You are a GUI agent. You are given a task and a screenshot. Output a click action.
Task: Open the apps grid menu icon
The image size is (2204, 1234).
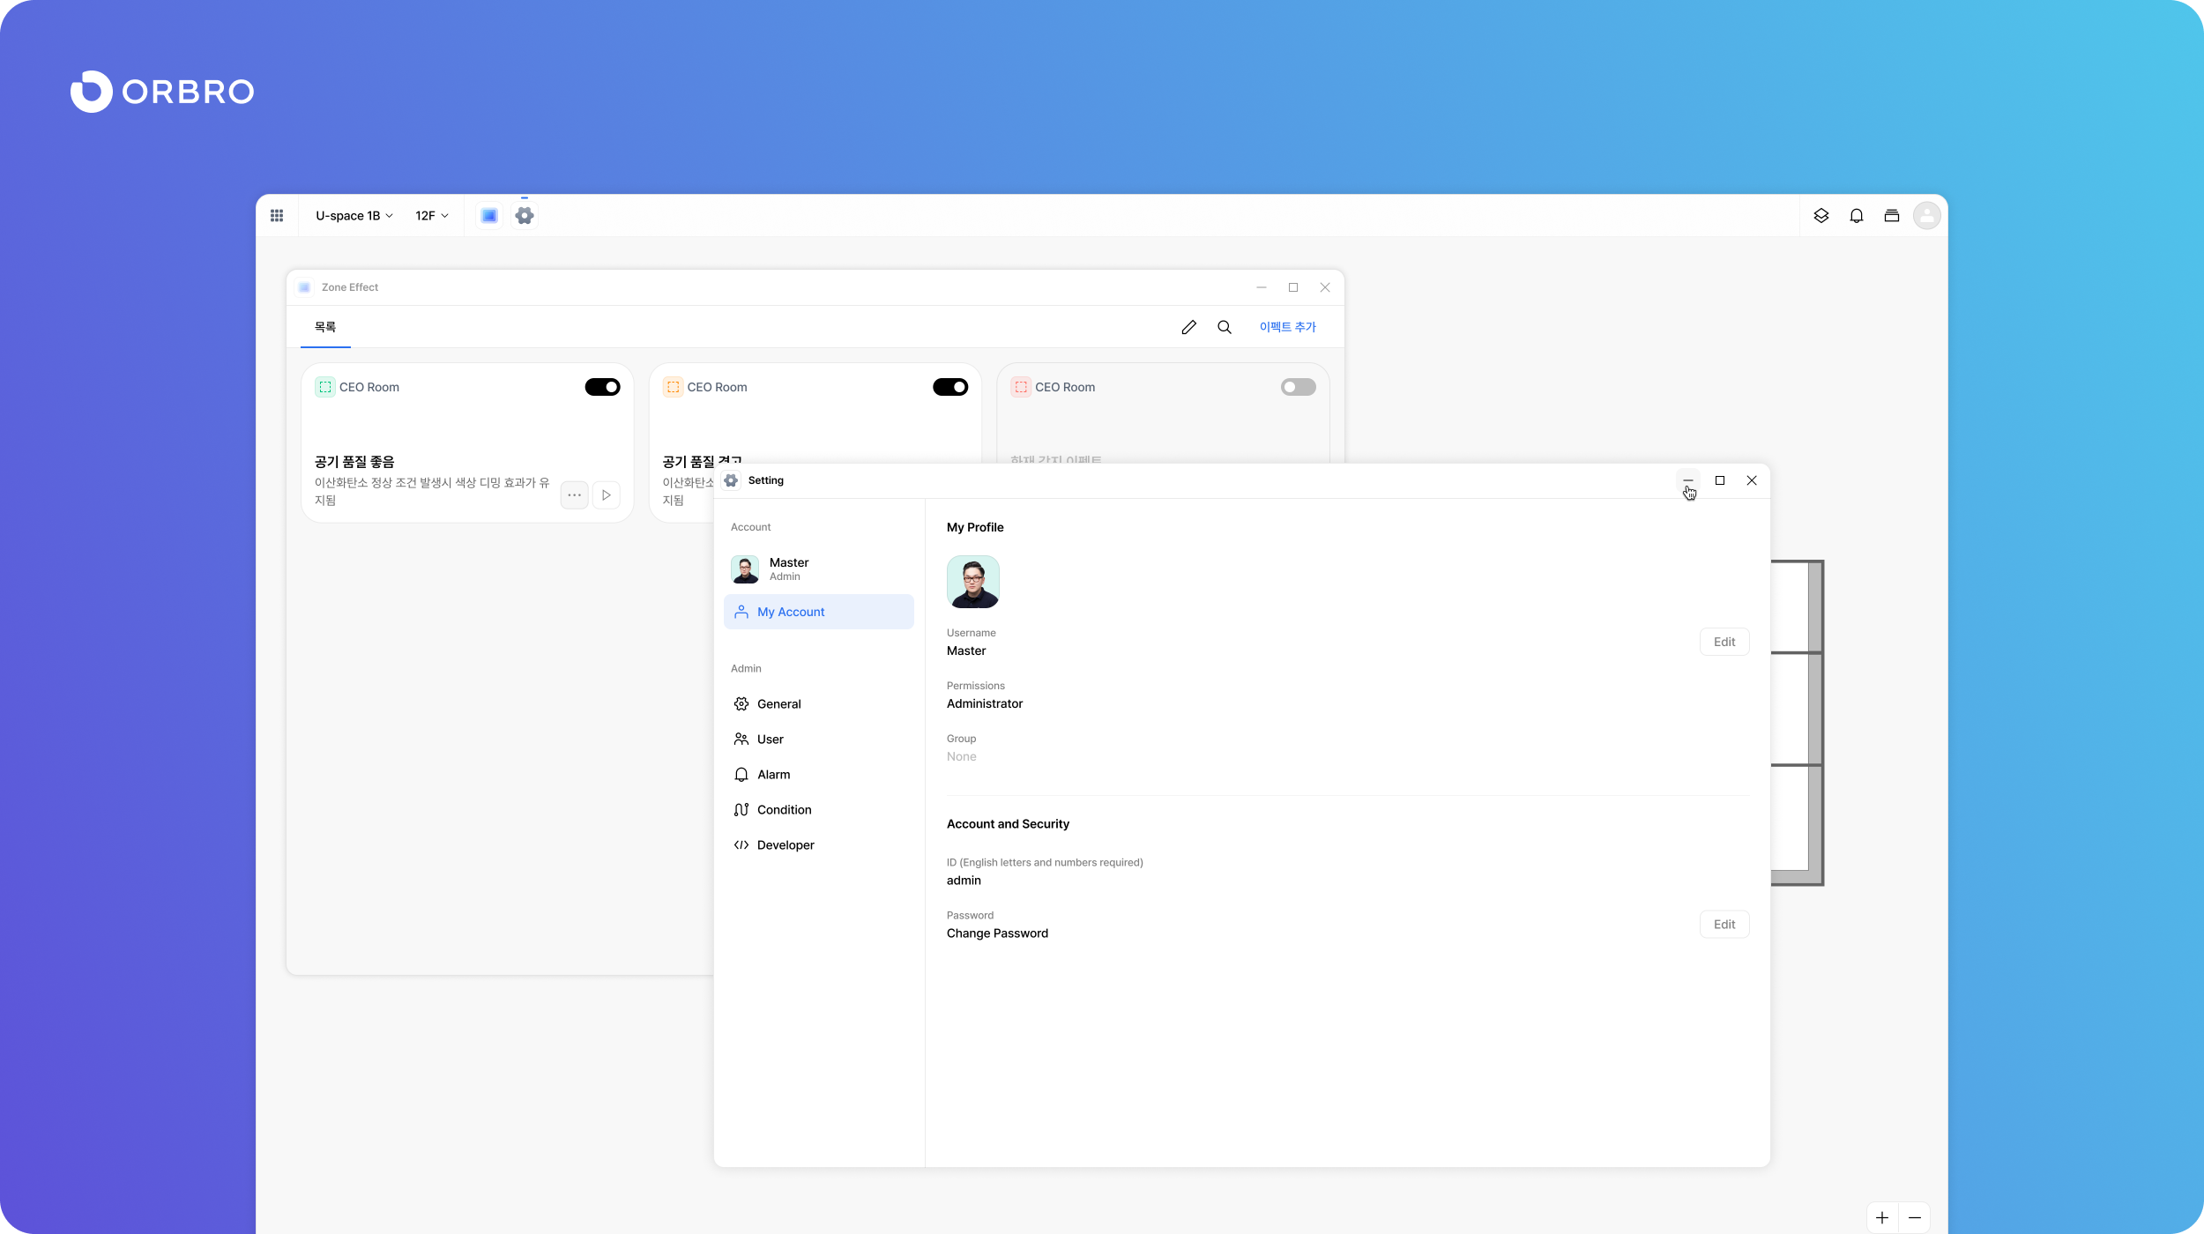coord(277,216)
